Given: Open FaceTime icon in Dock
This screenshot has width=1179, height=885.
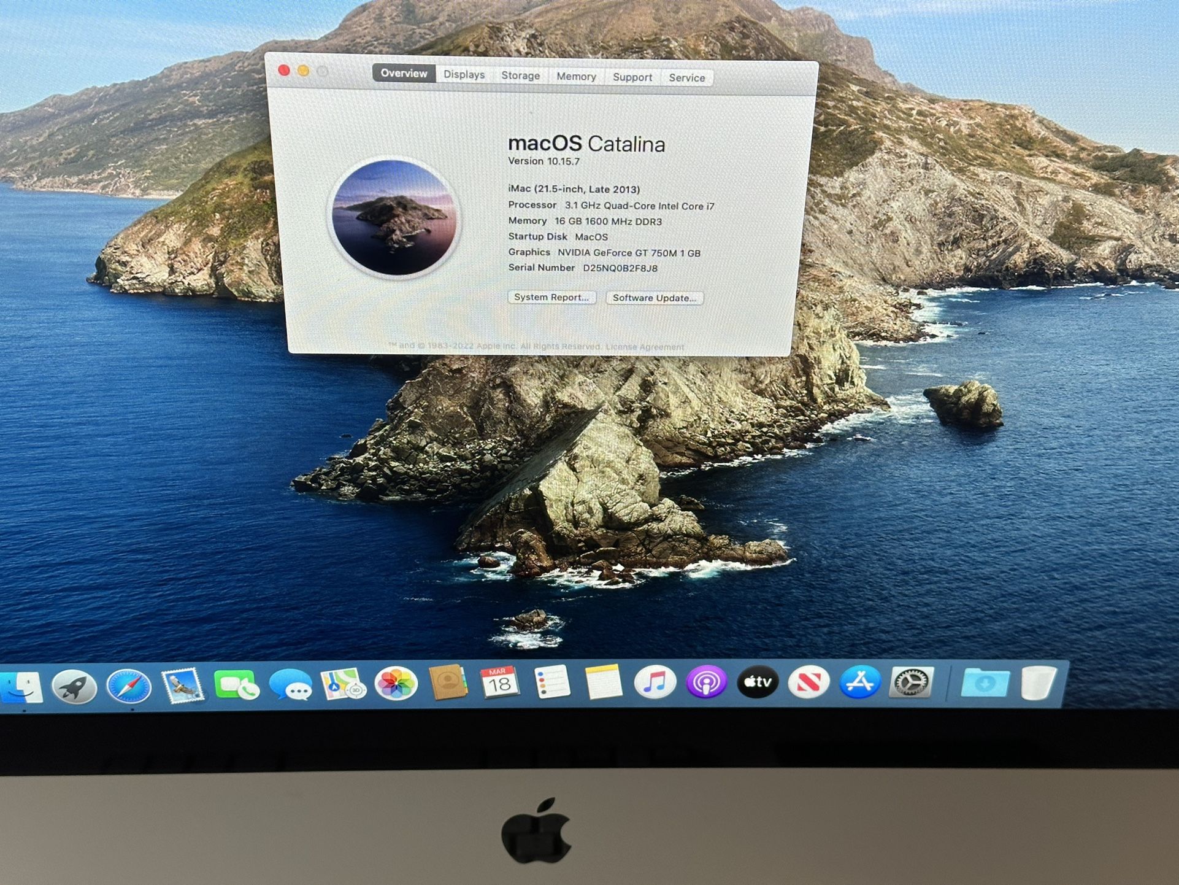Looking at the screenshot, I should (x=236, y=685).
